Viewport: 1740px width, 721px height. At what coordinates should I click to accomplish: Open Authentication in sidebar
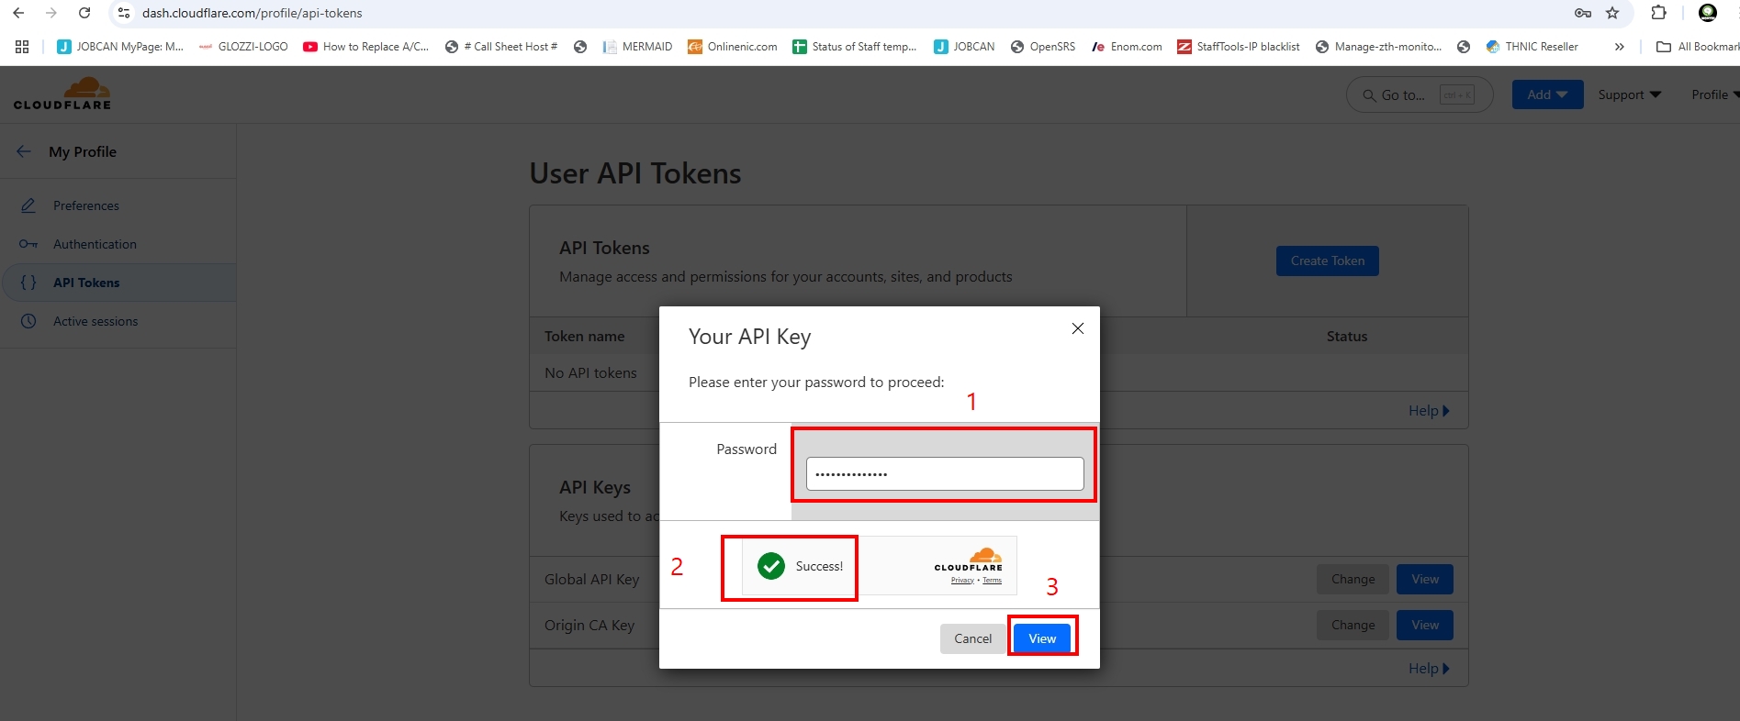pos(95,244)
